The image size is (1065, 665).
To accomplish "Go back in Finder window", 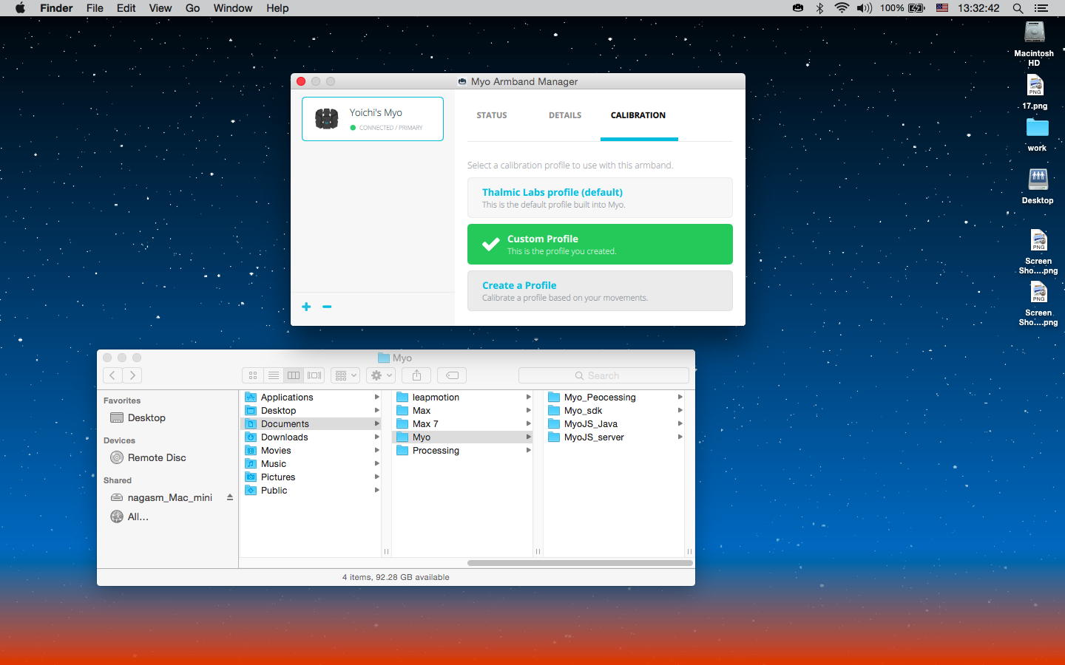I will pyautogui.click(x=112, y=375).
